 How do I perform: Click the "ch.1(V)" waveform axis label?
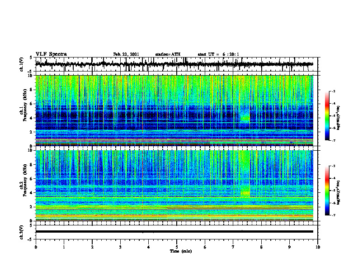coord(22,64)
